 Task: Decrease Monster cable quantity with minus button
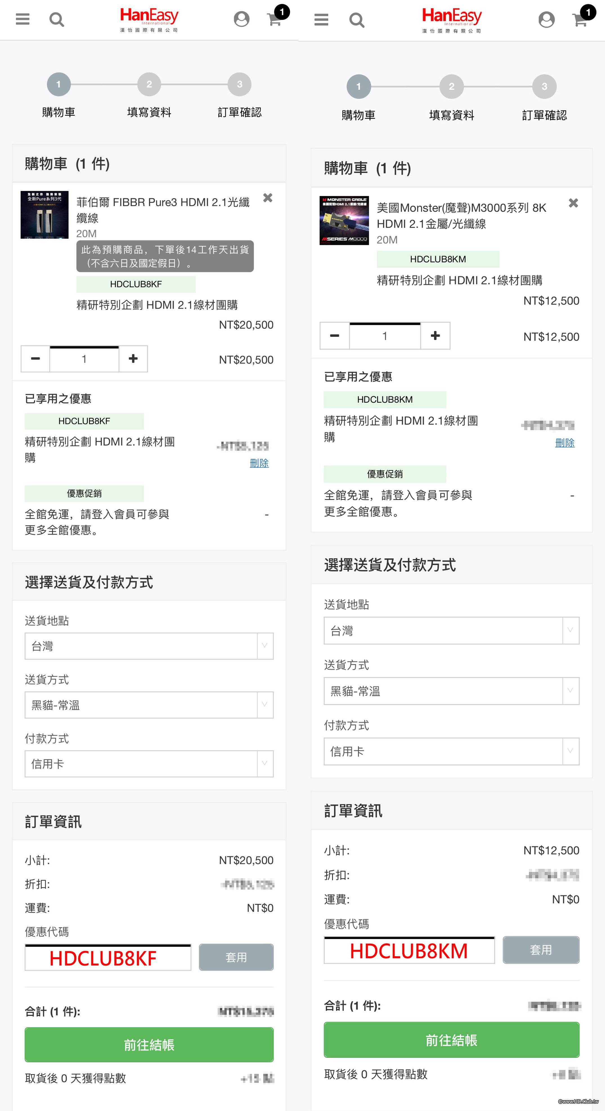click(x=335, y=336)
